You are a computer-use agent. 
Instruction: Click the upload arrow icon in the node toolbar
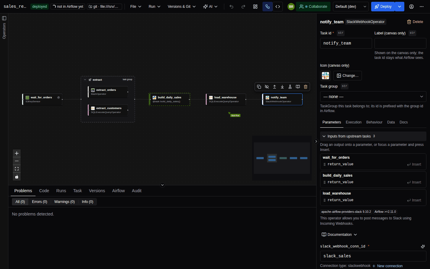click(274, 87)
